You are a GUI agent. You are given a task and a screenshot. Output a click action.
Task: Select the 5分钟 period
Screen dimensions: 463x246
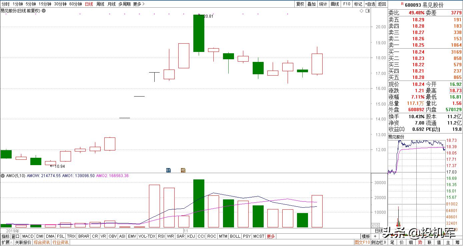(31, 4)
